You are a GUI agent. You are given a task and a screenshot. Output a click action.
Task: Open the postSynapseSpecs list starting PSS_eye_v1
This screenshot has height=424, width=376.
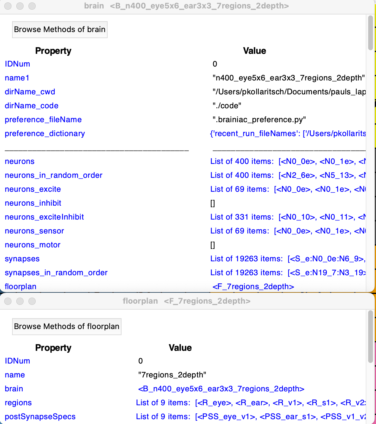tap(251, 416)
